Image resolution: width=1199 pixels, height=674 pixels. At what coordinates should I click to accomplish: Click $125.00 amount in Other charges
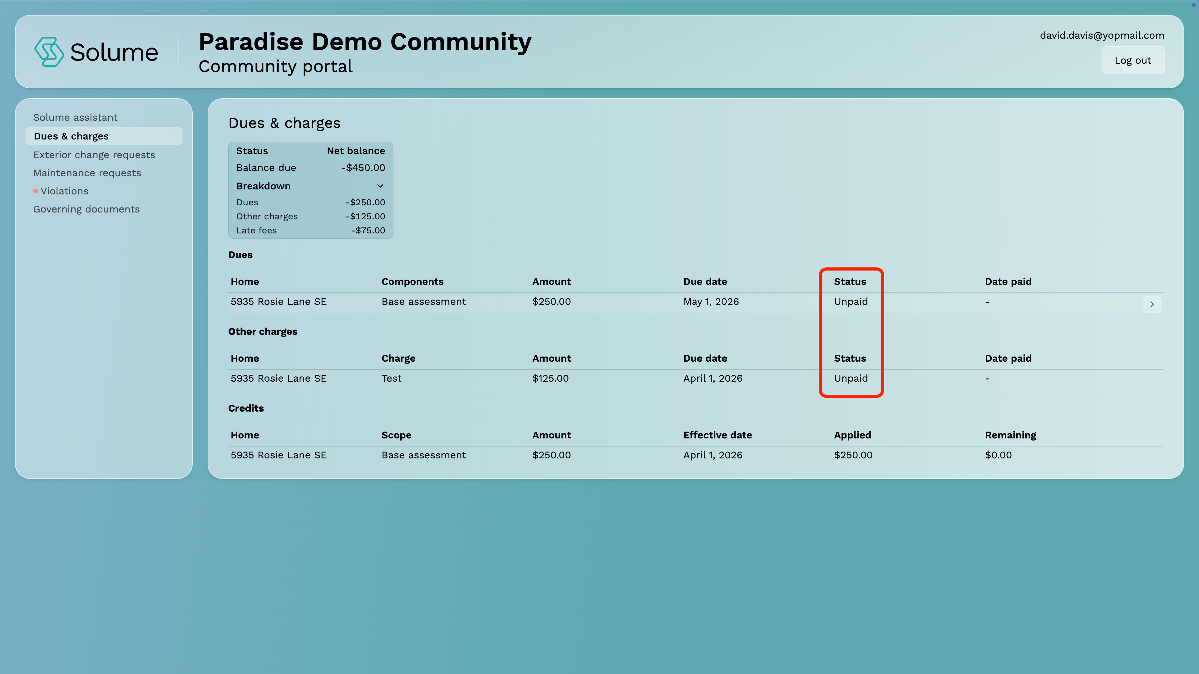[550, 378]
